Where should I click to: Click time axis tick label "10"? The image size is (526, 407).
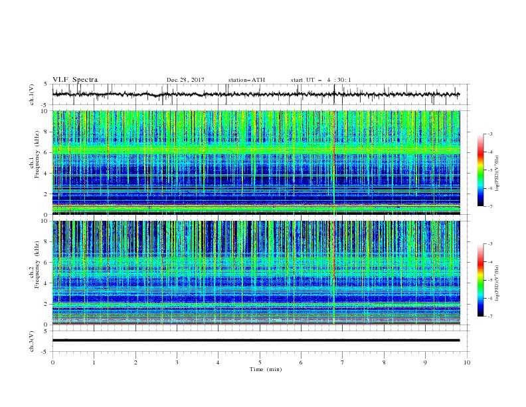click(x=467, y=362)
